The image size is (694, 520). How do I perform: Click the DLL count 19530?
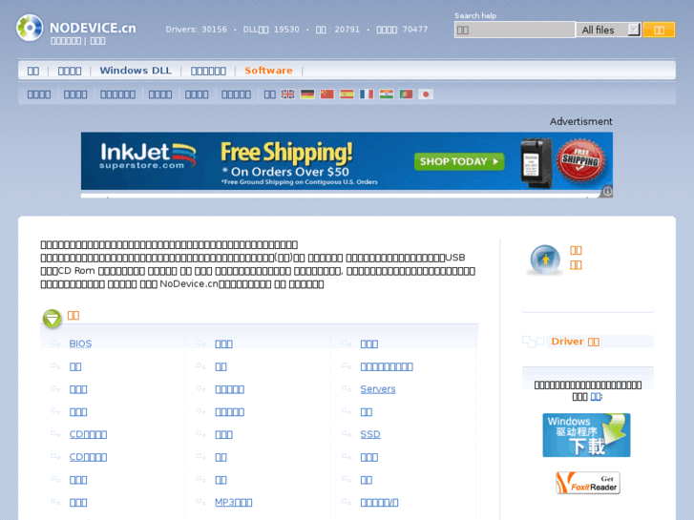(x=271, y=30)
